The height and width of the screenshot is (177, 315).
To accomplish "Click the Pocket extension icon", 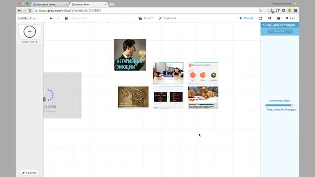I will point(283,11).
